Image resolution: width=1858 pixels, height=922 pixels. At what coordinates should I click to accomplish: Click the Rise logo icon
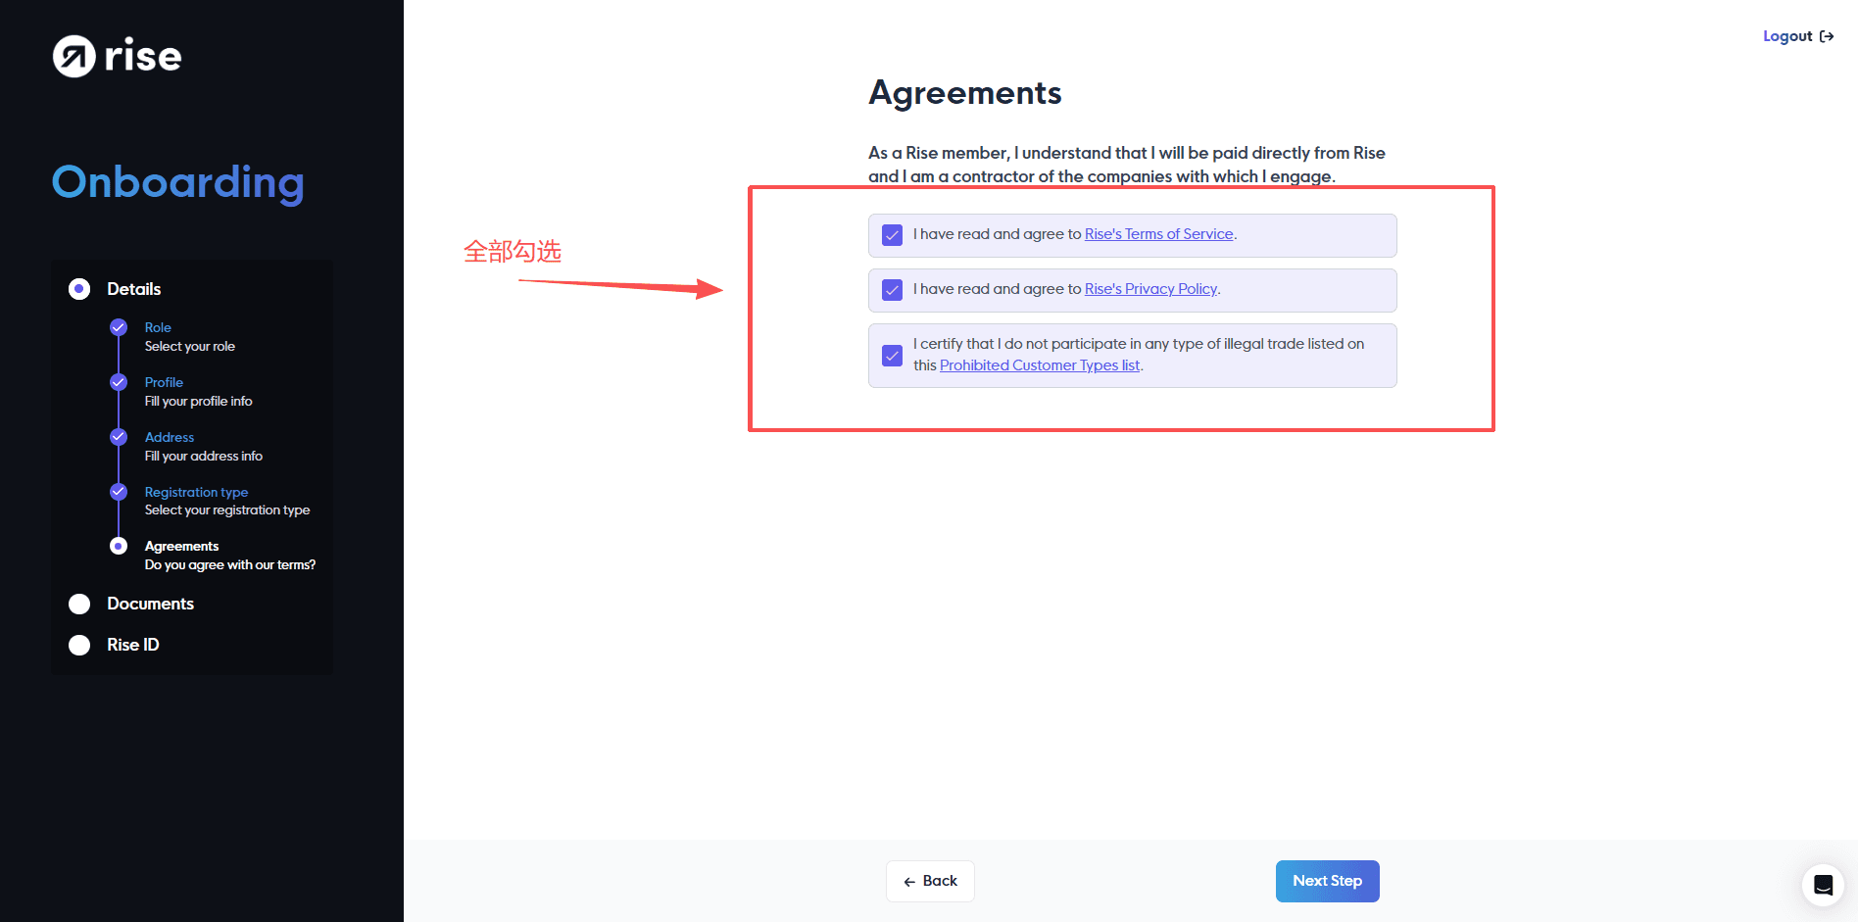tap(74, 56)
